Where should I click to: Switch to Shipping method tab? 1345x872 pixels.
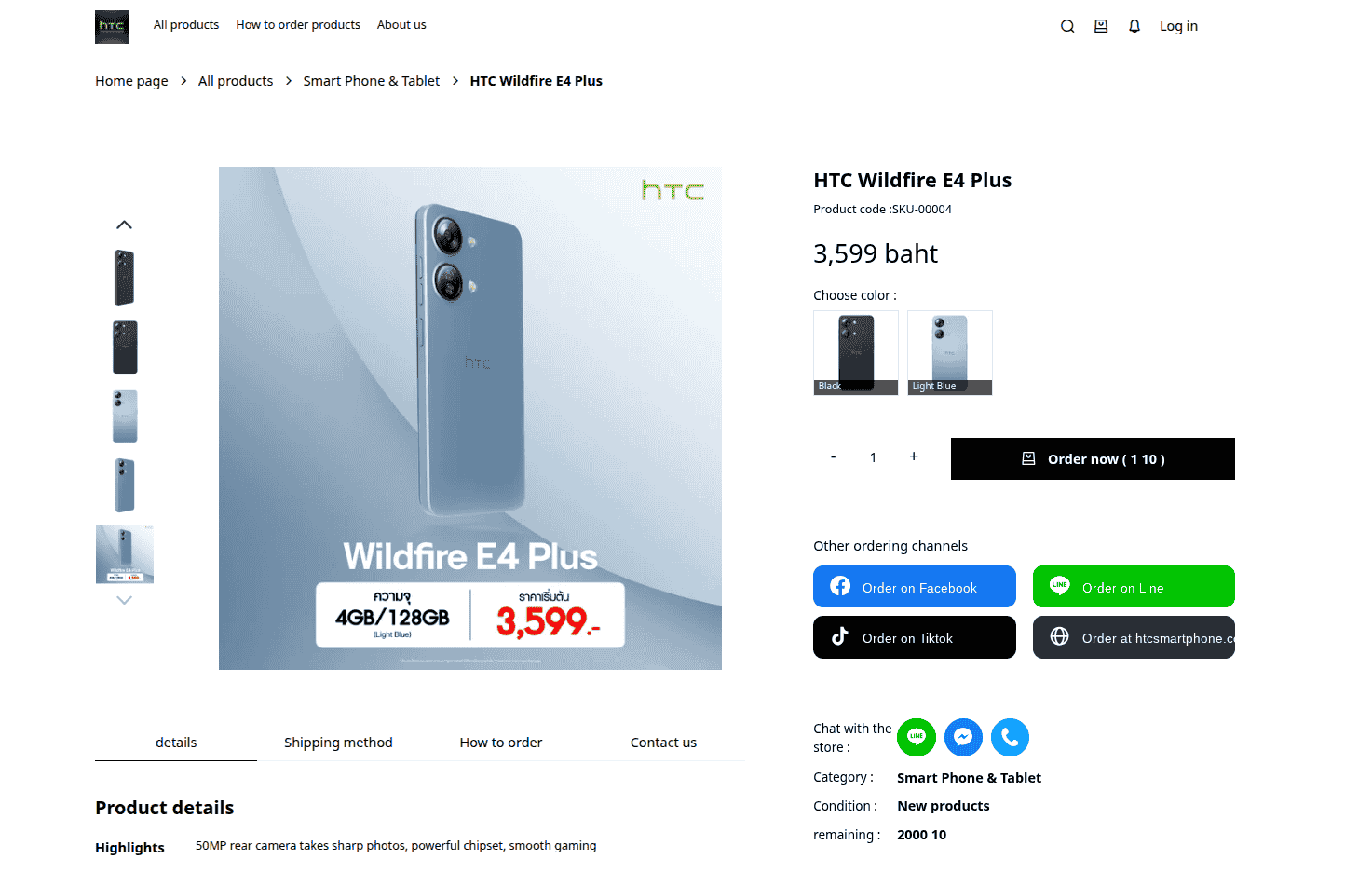click(x=338, y=743)
